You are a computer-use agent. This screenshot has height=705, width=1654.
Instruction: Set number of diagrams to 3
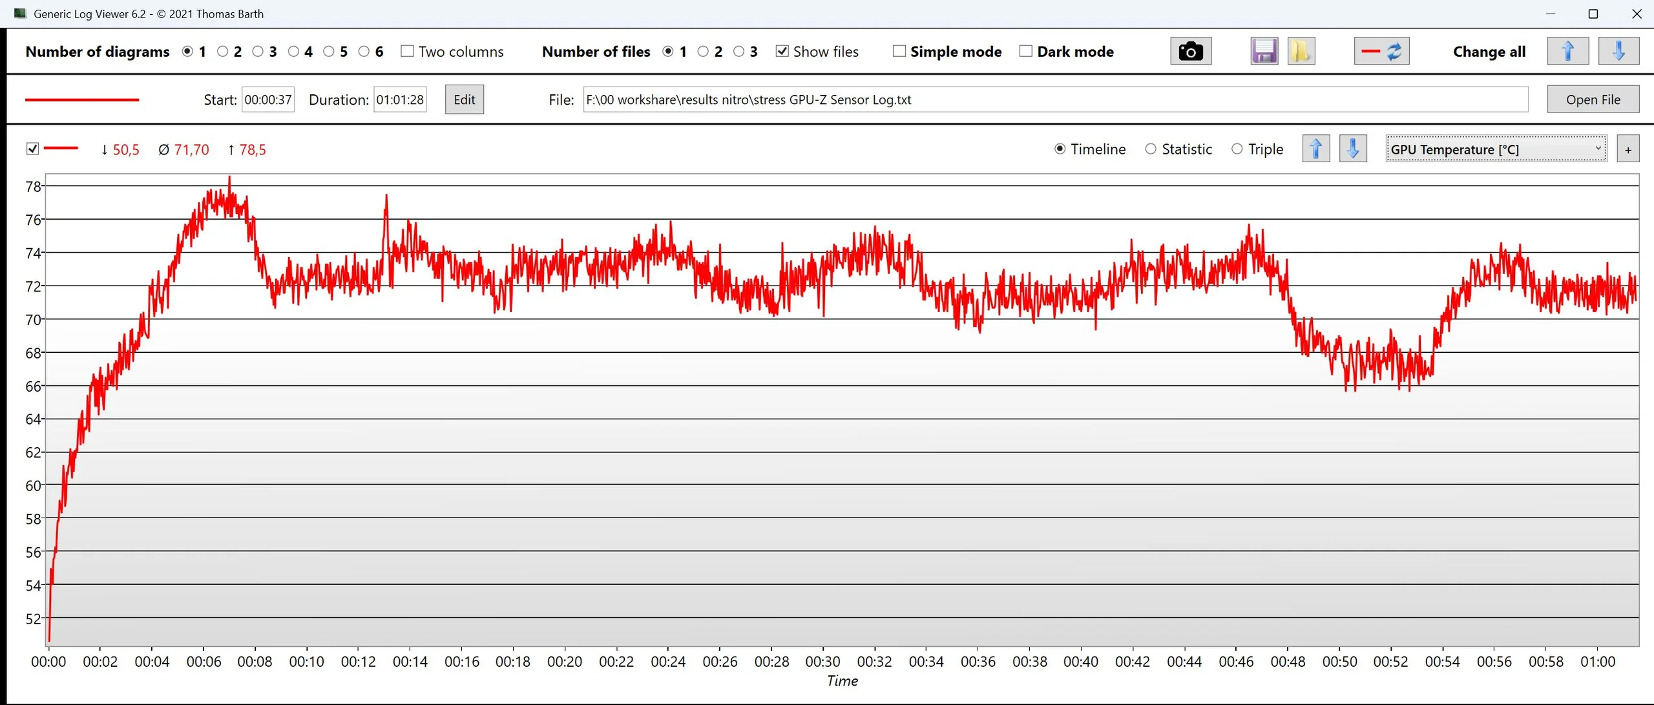click(258, 51)
